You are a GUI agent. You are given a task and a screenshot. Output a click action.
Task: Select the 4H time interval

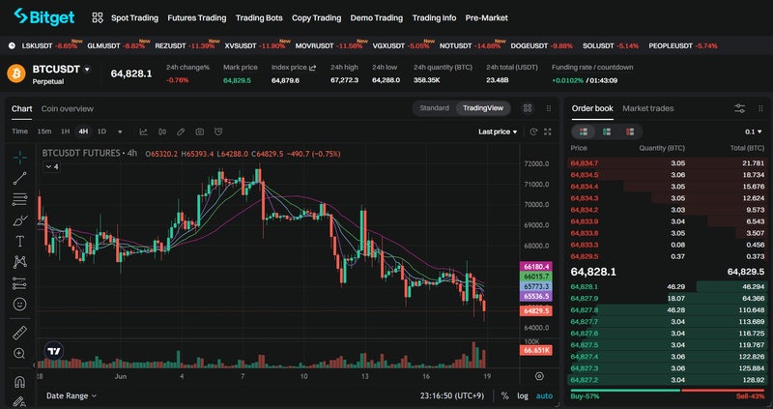83,131
